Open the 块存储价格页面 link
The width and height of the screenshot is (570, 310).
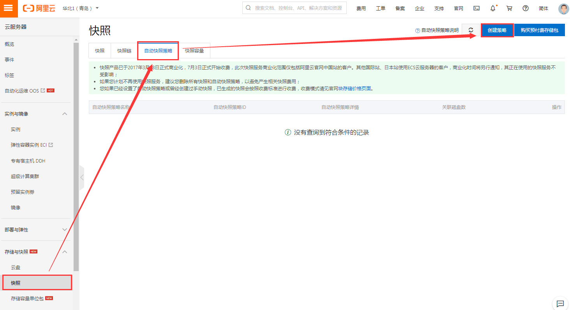355,89
